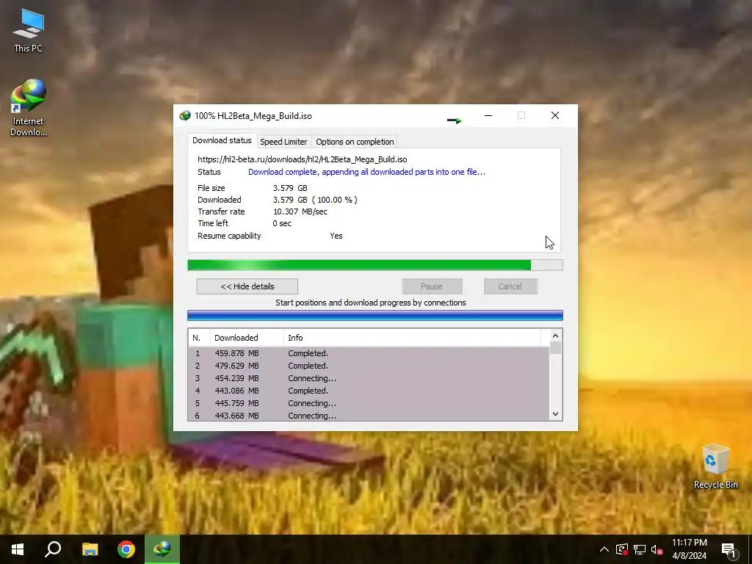Close the HL2Beta download dialog
This screenshot has width=752, height=564.
[x=555, y=115]
